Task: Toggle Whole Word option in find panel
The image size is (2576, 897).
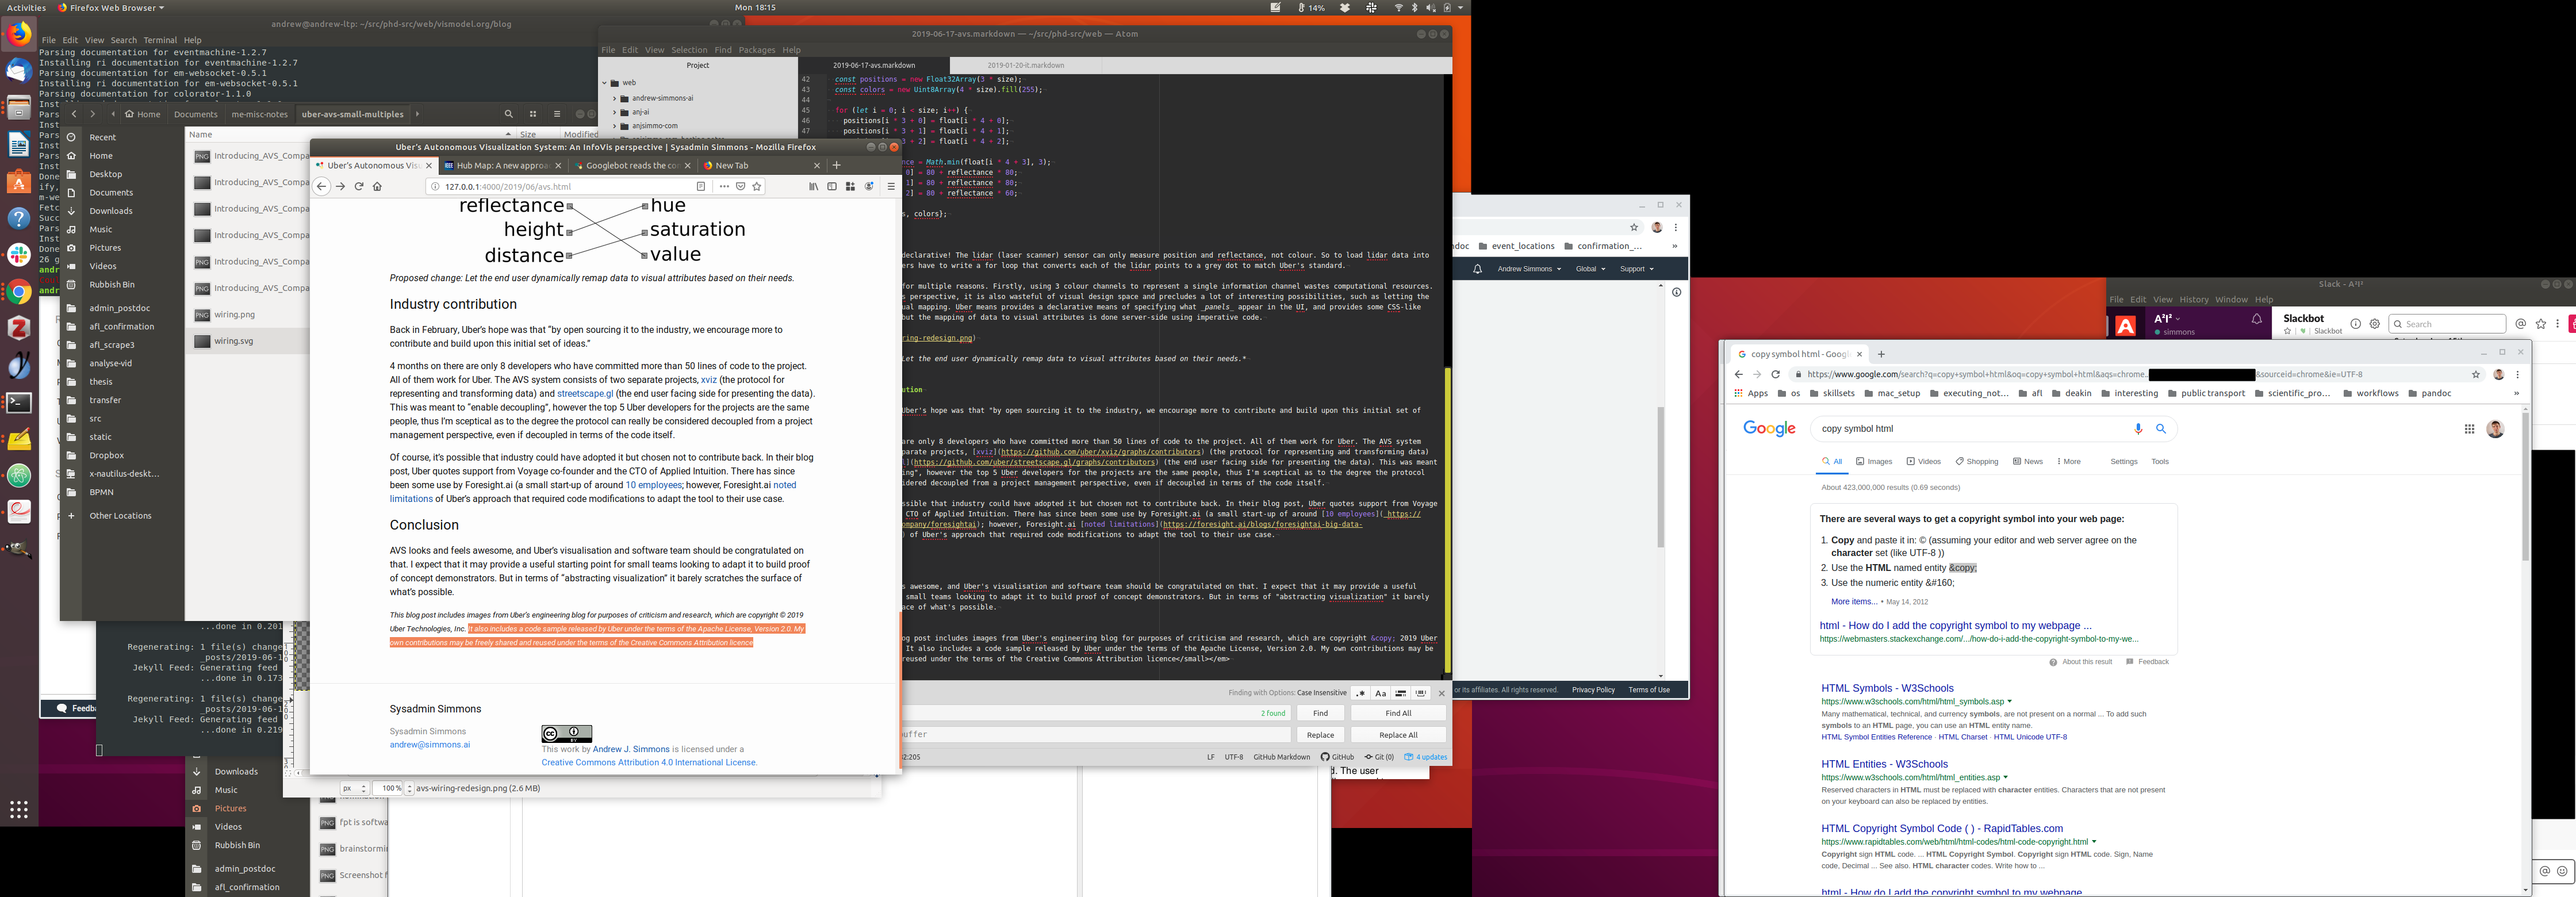Action: [x=1420, y=693]
